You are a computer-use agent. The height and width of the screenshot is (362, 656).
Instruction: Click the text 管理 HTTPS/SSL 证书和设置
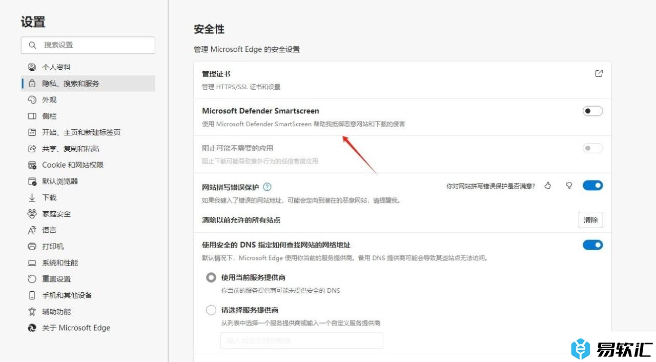[241, 87]
